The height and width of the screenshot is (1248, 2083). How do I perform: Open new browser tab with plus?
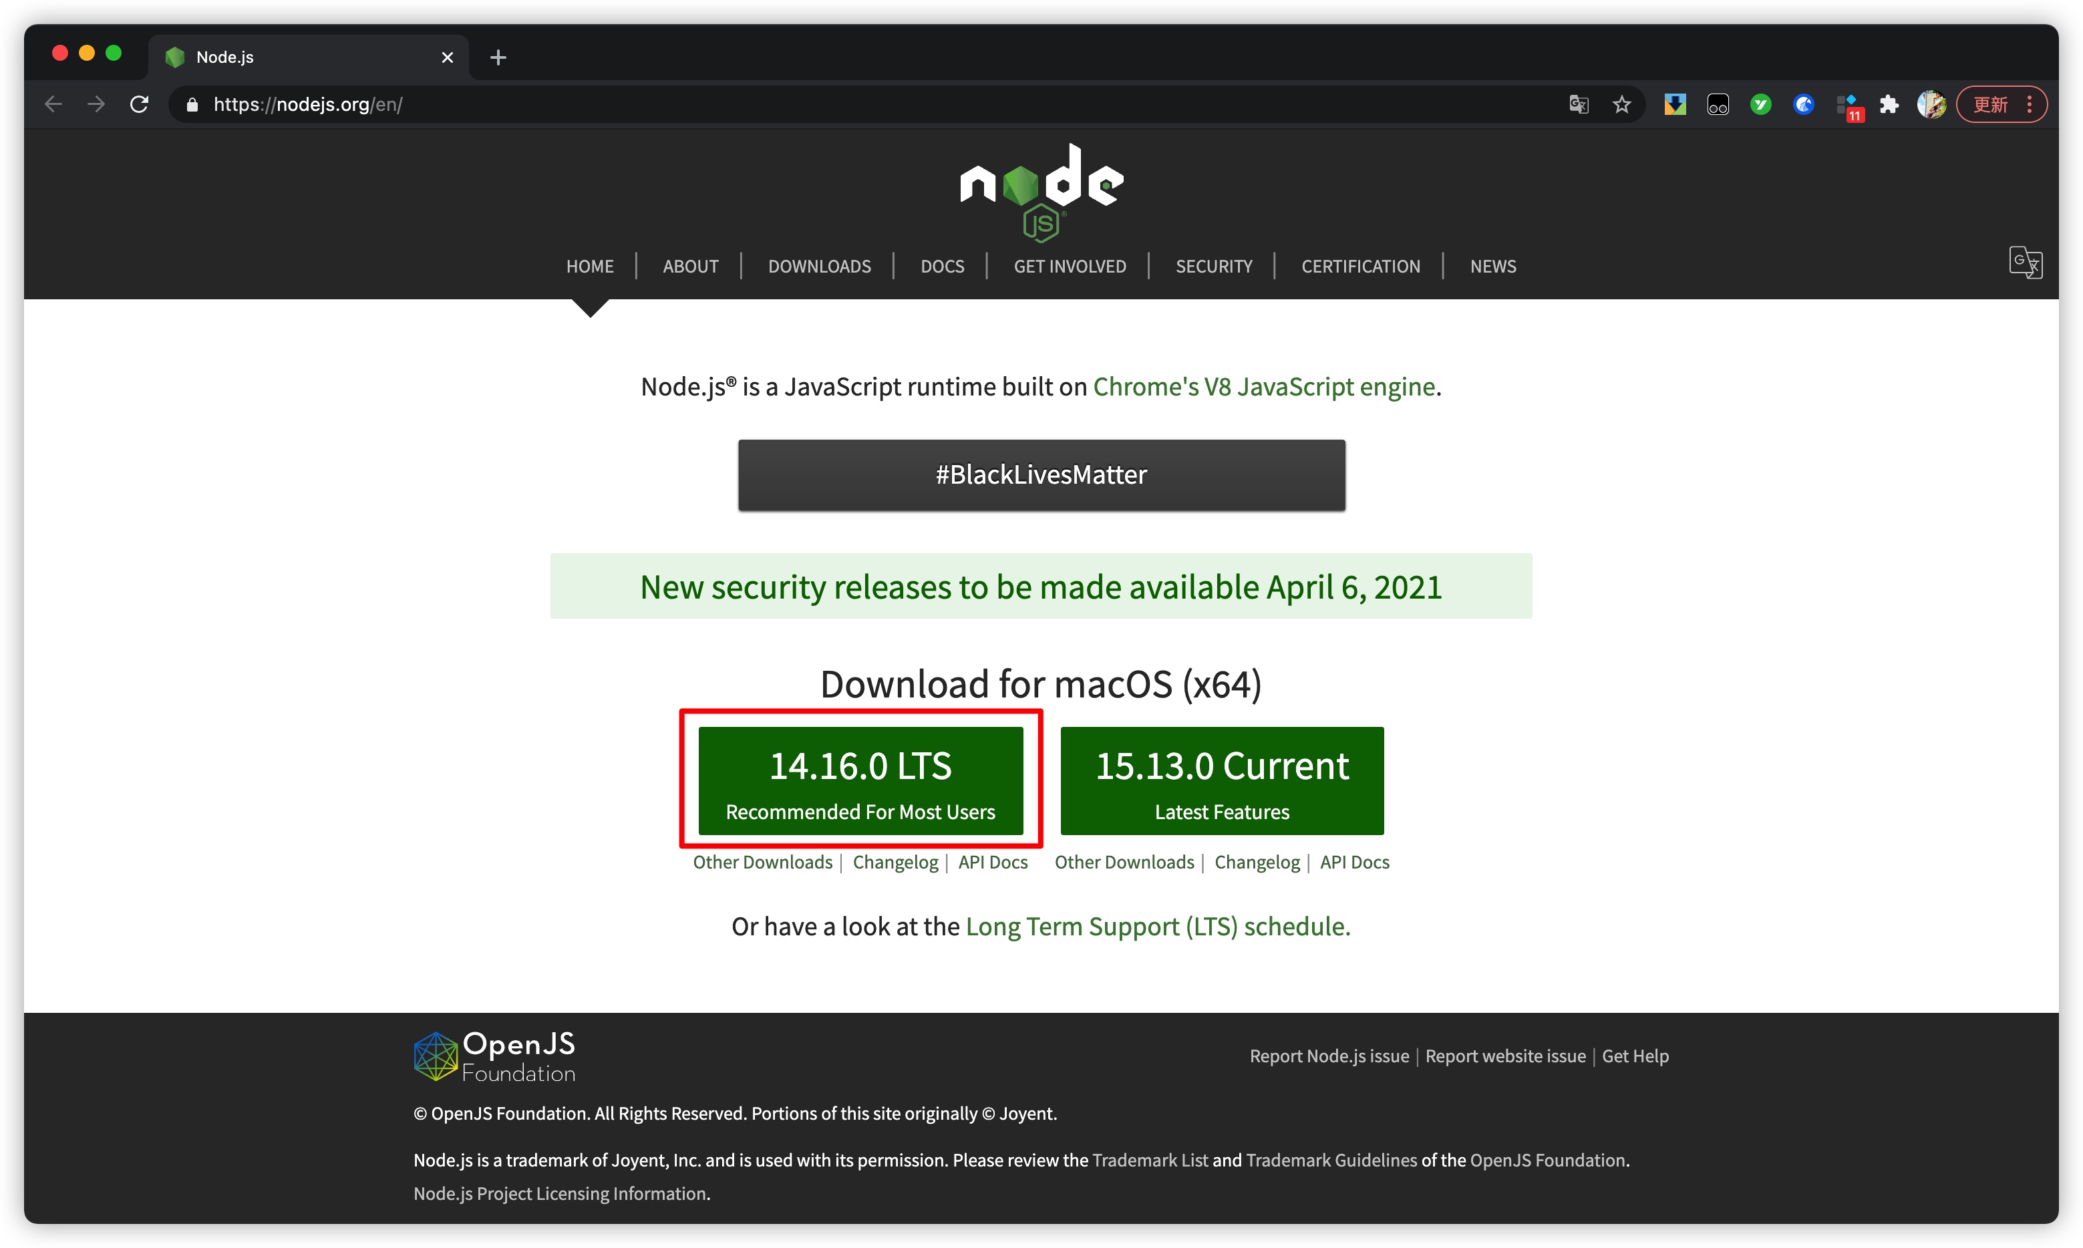click(x=498, y=57)
